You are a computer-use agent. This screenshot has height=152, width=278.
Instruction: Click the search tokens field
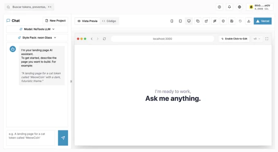tap(29, 7)
